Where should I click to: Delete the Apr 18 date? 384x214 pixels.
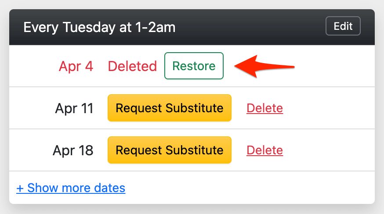264,150
